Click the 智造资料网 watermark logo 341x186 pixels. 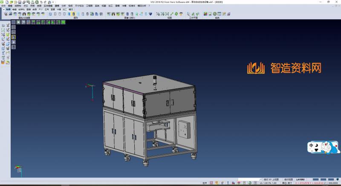pos(283,68)
